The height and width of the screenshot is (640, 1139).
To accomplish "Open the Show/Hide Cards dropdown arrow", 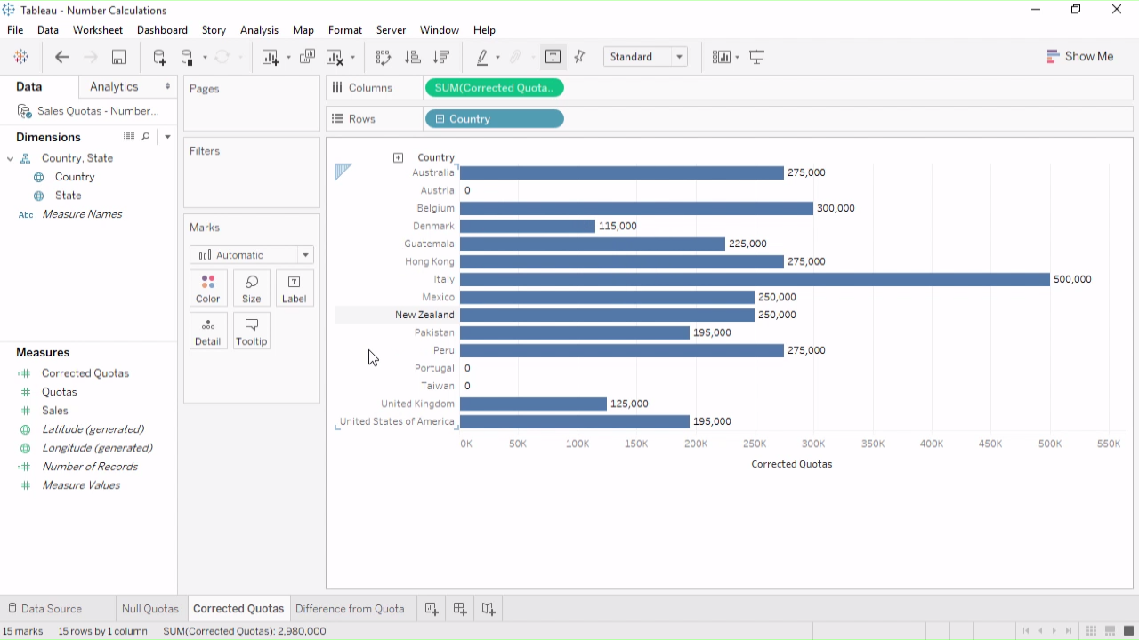I will [x=737, y=58].
